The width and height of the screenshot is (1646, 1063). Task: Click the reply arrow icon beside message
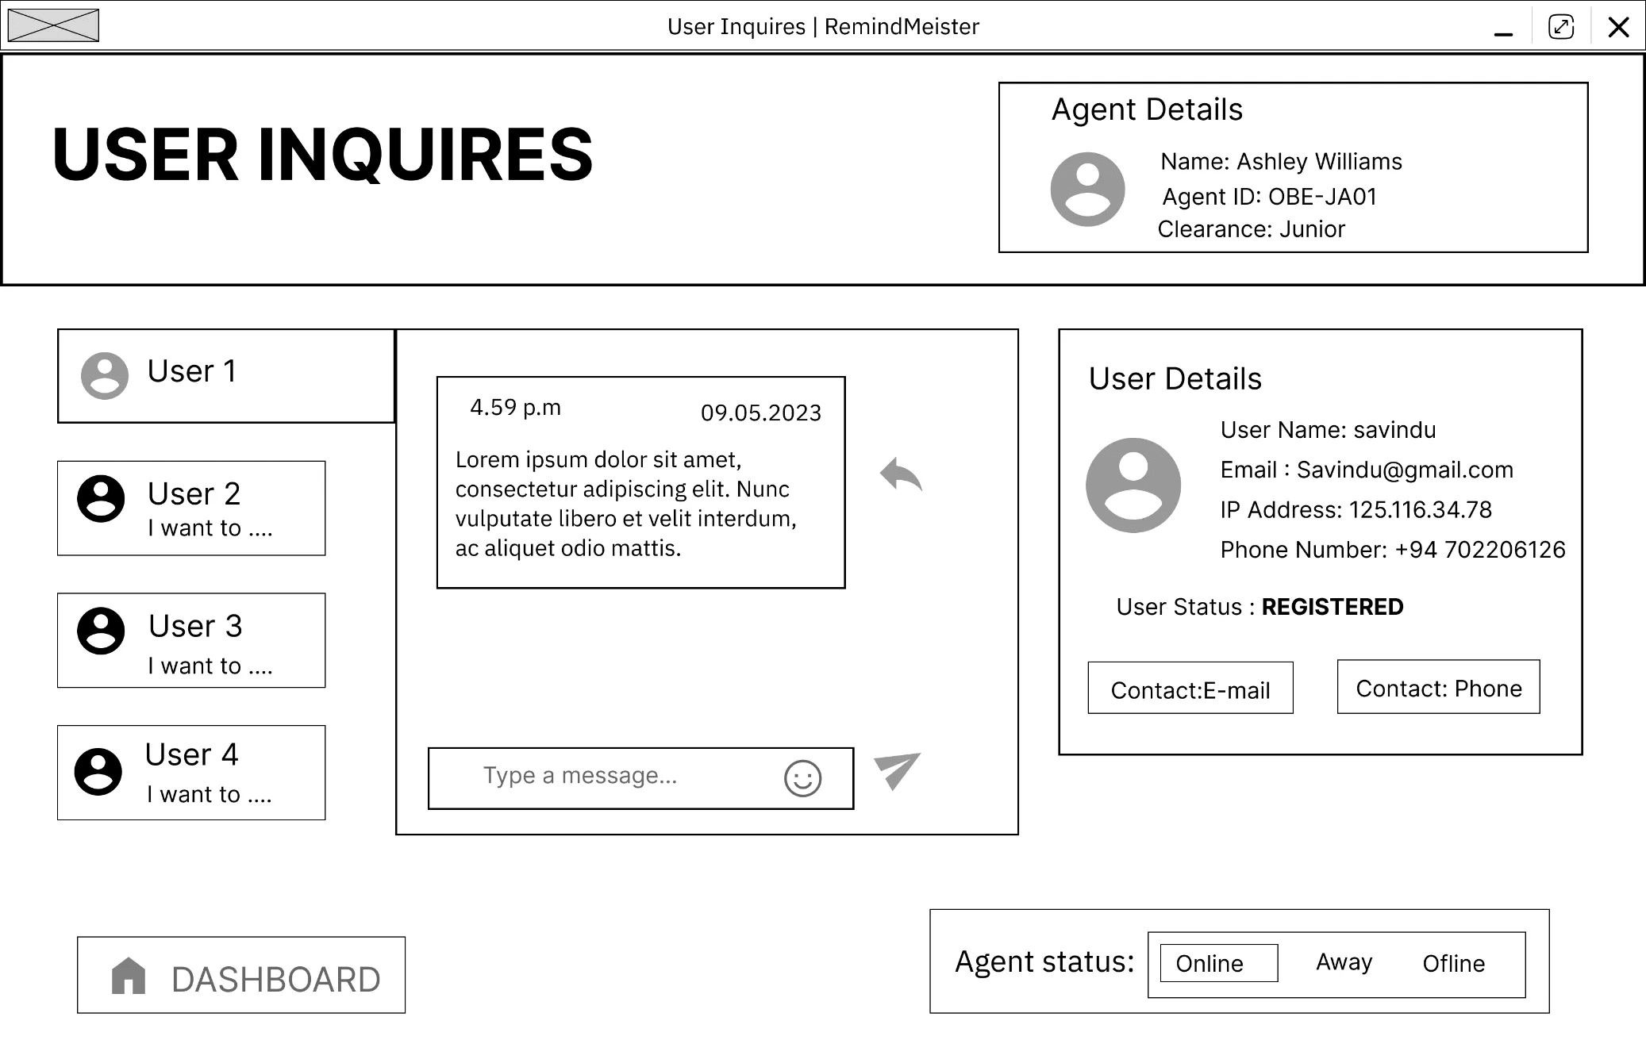901,474
